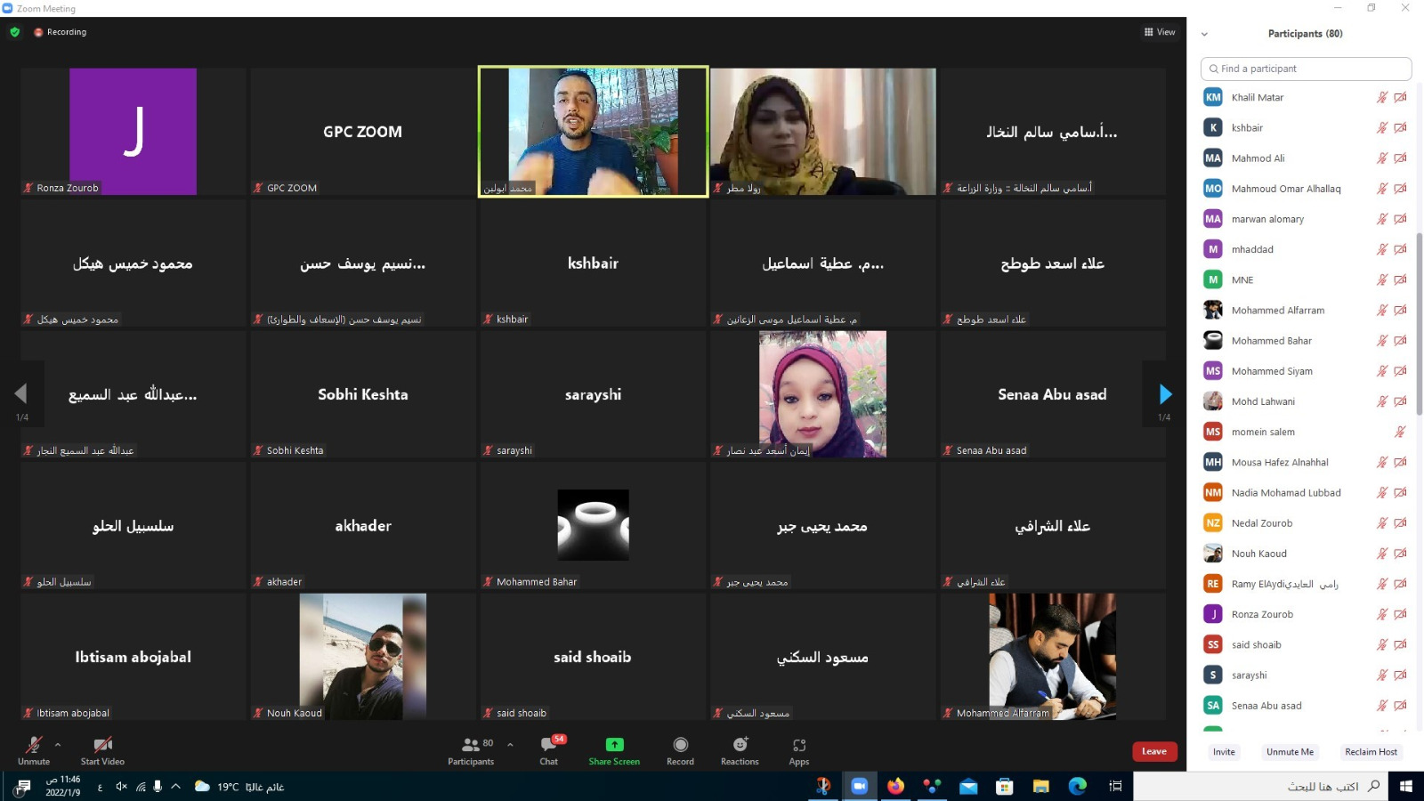The height and width of the screenshot is (801, 1424).
Task: Open the Reactions menu icon
Action: pos(740,745)
